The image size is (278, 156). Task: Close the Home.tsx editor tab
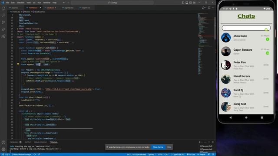pos(40,8)
